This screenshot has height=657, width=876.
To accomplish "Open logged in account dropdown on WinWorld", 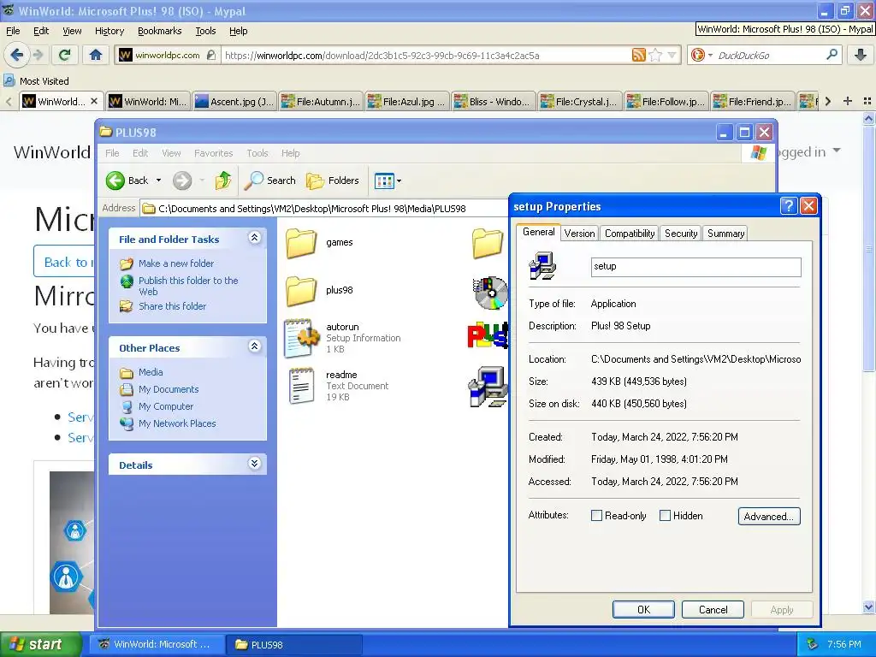I will pos(837,151).
